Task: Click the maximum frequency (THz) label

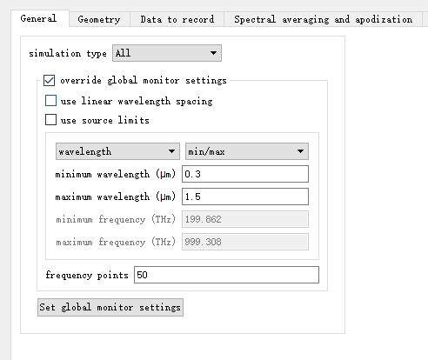Action: [x=116, y=242]
